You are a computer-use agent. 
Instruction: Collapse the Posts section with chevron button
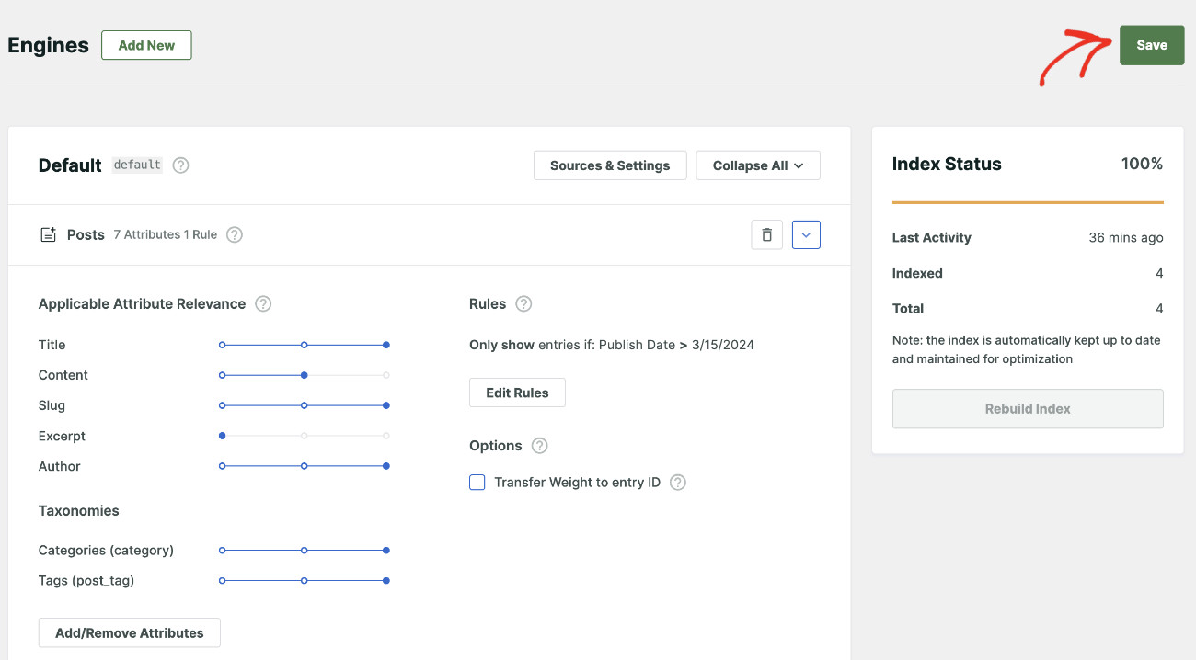[x=806, y=234]
